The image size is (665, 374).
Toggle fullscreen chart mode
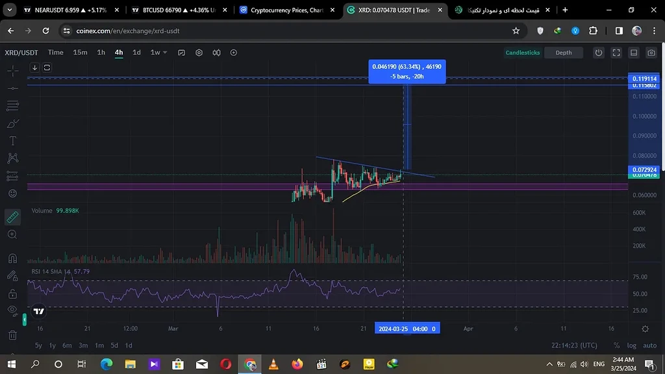(x=616, y=53)
